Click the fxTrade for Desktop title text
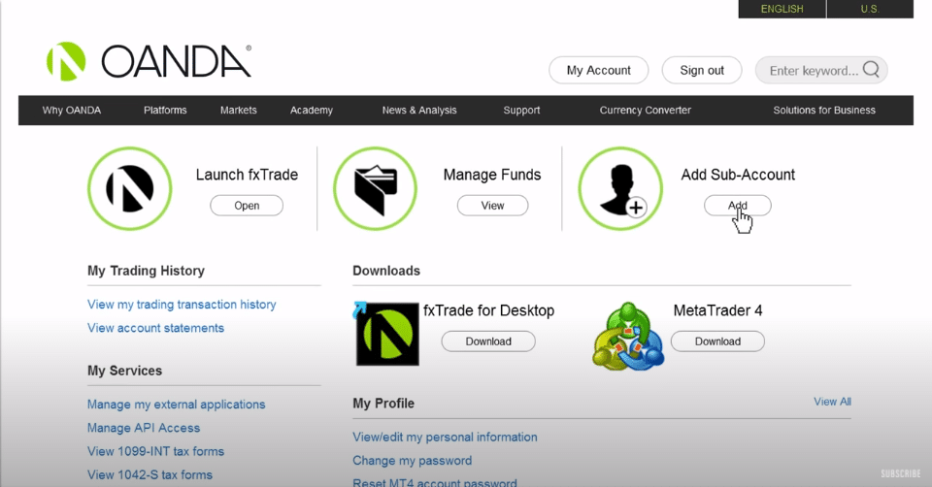 pyautogui.click(x=488, y=310)
